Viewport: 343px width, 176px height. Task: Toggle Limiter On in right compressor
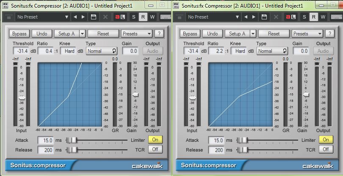tap(326, 140)
